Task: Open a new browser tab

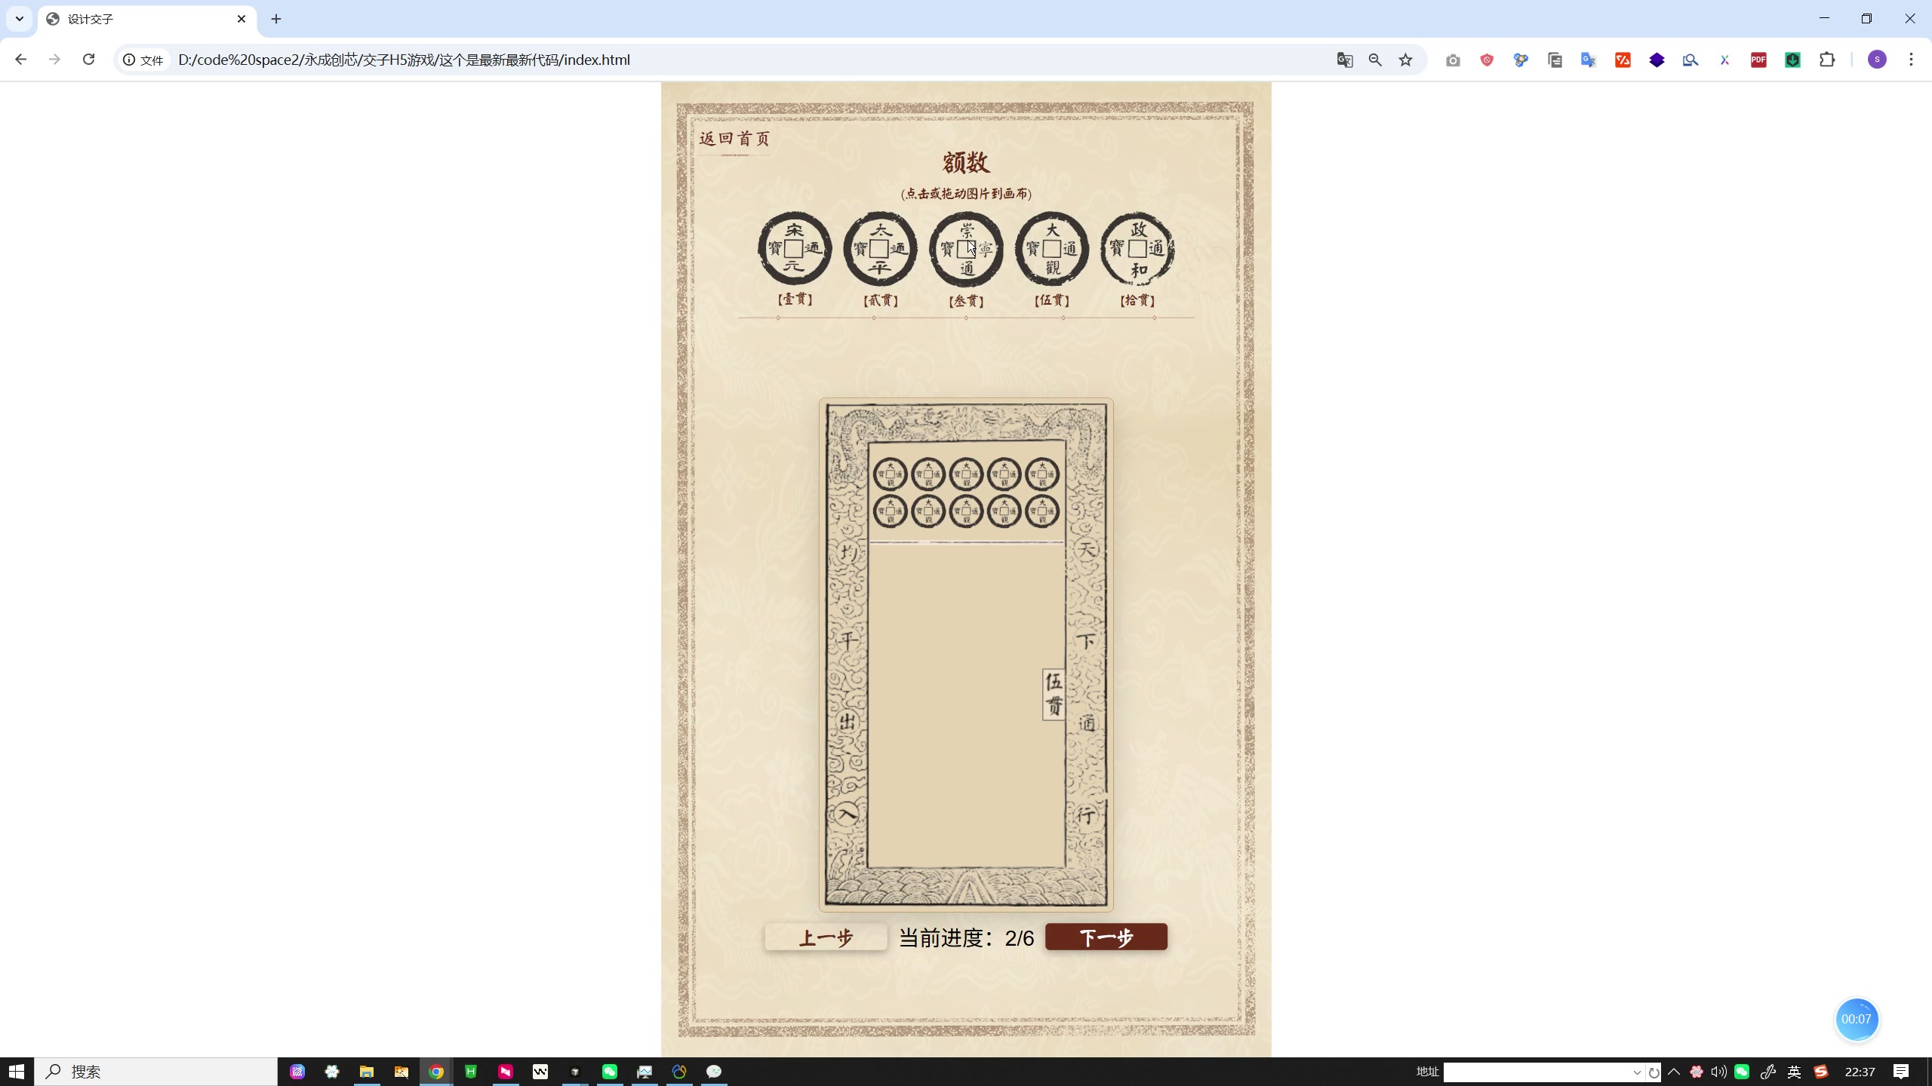Action: (276, 19)
